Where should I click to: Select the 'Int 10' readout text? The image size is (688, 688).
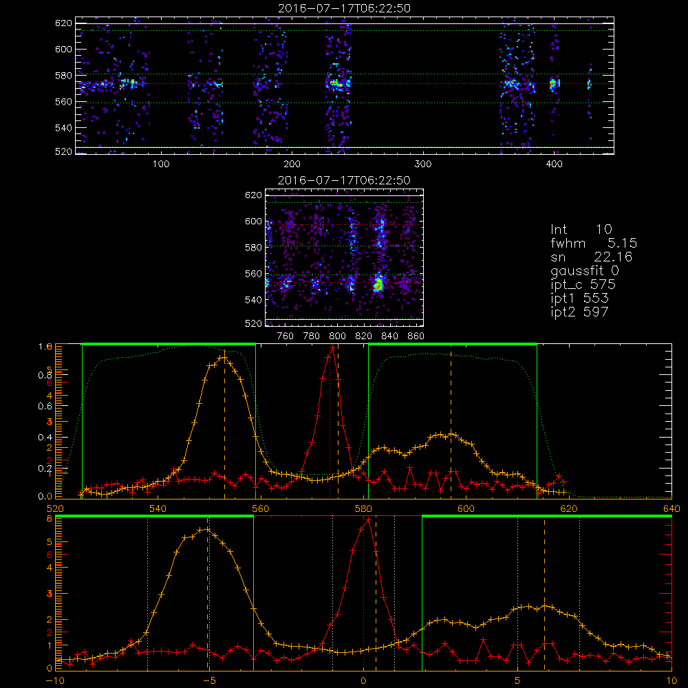pyautogui.click(x=581, y=229)
